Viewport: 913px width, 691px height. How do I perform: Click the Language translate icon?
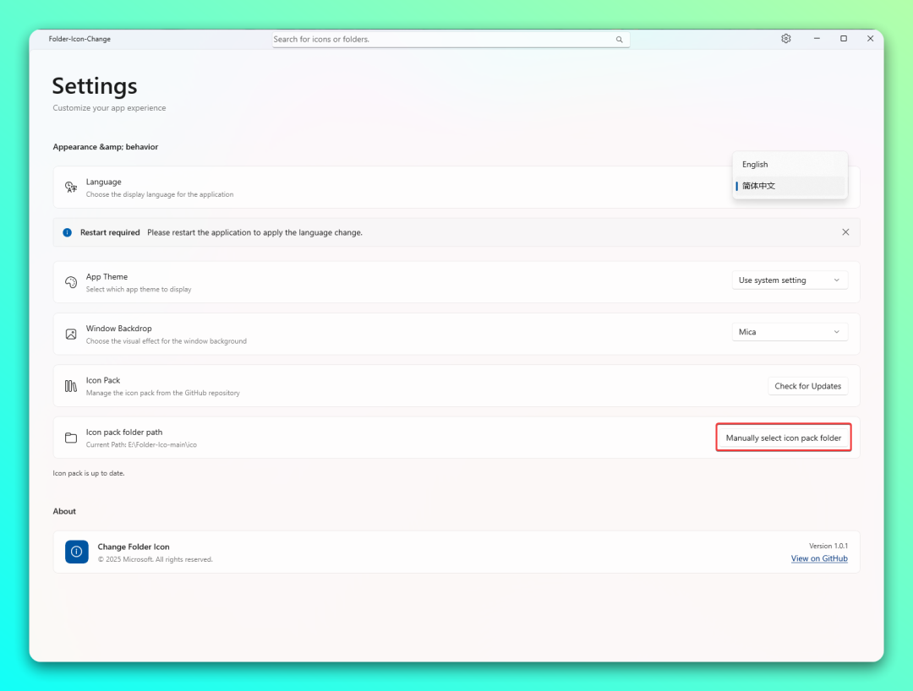[71, 188]
